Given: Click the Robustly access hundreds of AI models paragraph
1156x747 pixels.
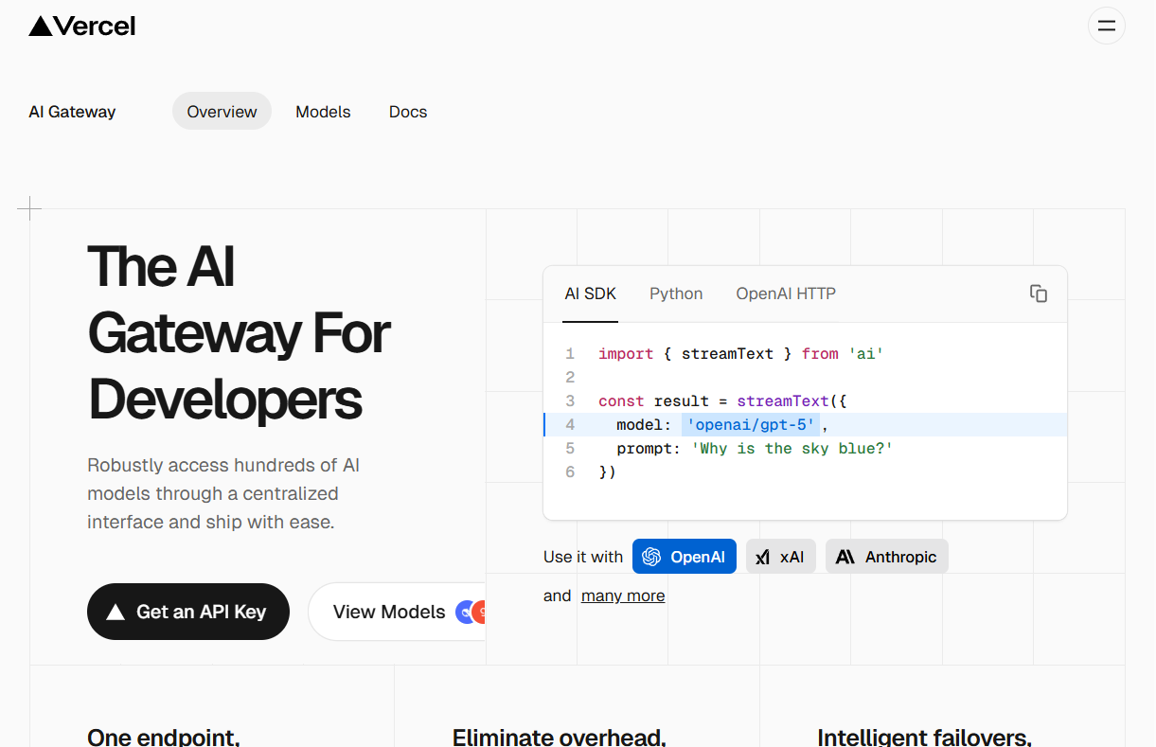Looking at the screenshot, I should [223, 493].
